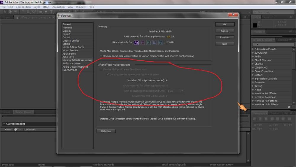Expand the 3D Channel effects category

click(253, 53)
